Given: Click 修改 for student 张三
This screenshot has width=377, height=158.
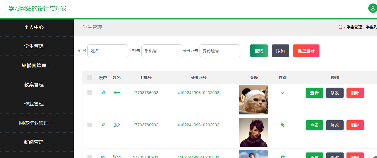Looking at the screenshot, I should 335,93.
